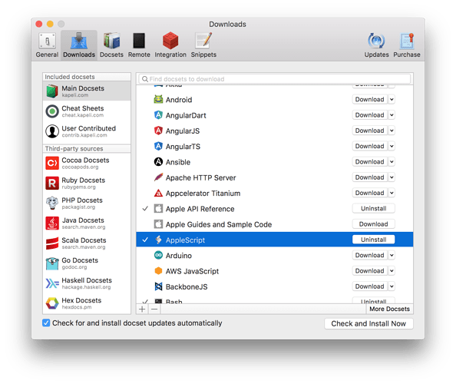456x384 pixels.
Task: Open the Integration red brick icon
Action: point(170,41)
